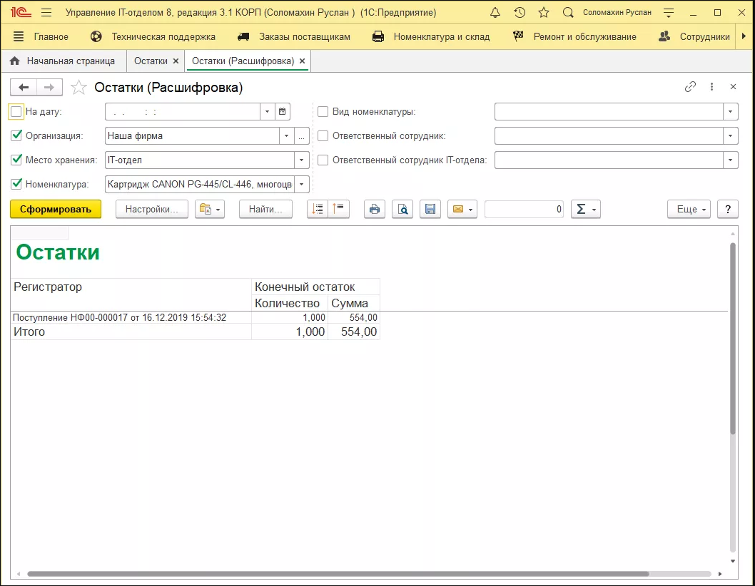Open history clock icon in title bar
755x586 pixels.
[520, 13]
